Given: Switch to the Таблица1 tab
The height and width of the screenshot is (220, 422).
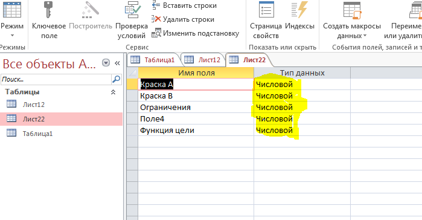Looking at the screenshot, I should point(153,60).
